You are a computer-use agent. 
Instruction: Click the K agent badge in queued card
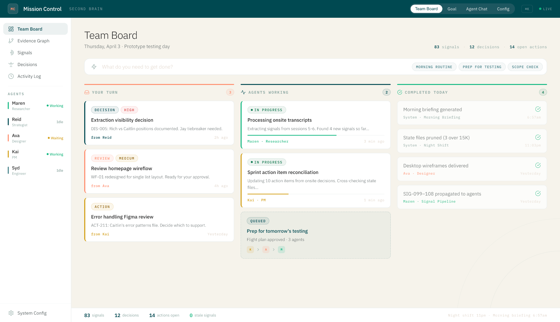pos(250,249)
